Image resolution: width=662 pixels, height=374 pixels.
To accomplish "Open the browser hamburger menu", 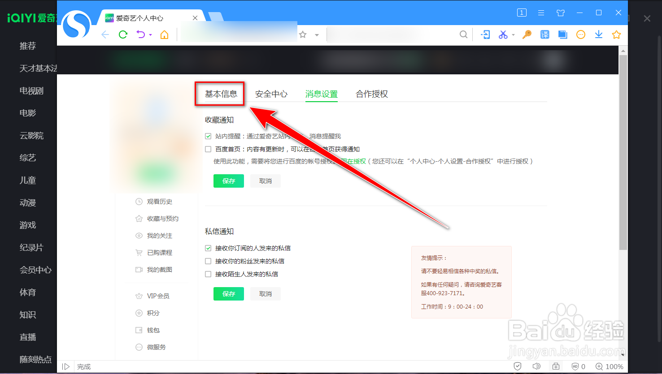I will (x=541, y=13).
